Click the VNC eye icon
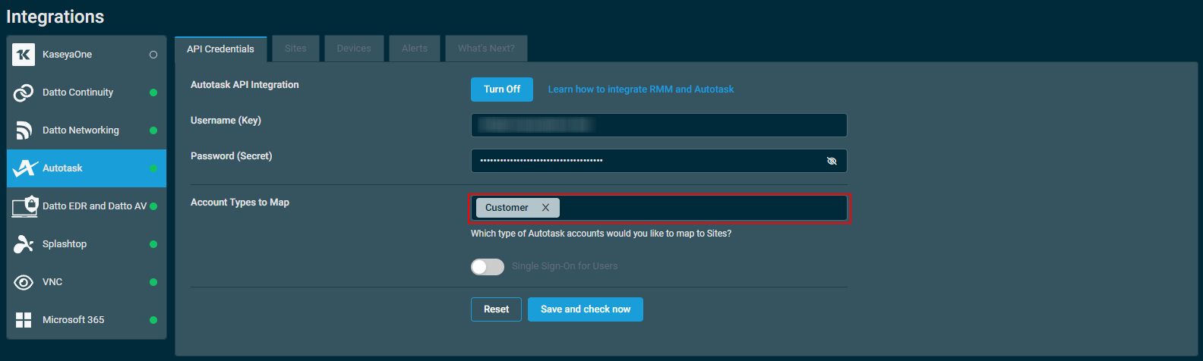The image size is (1203, 361). click(24, 282)
